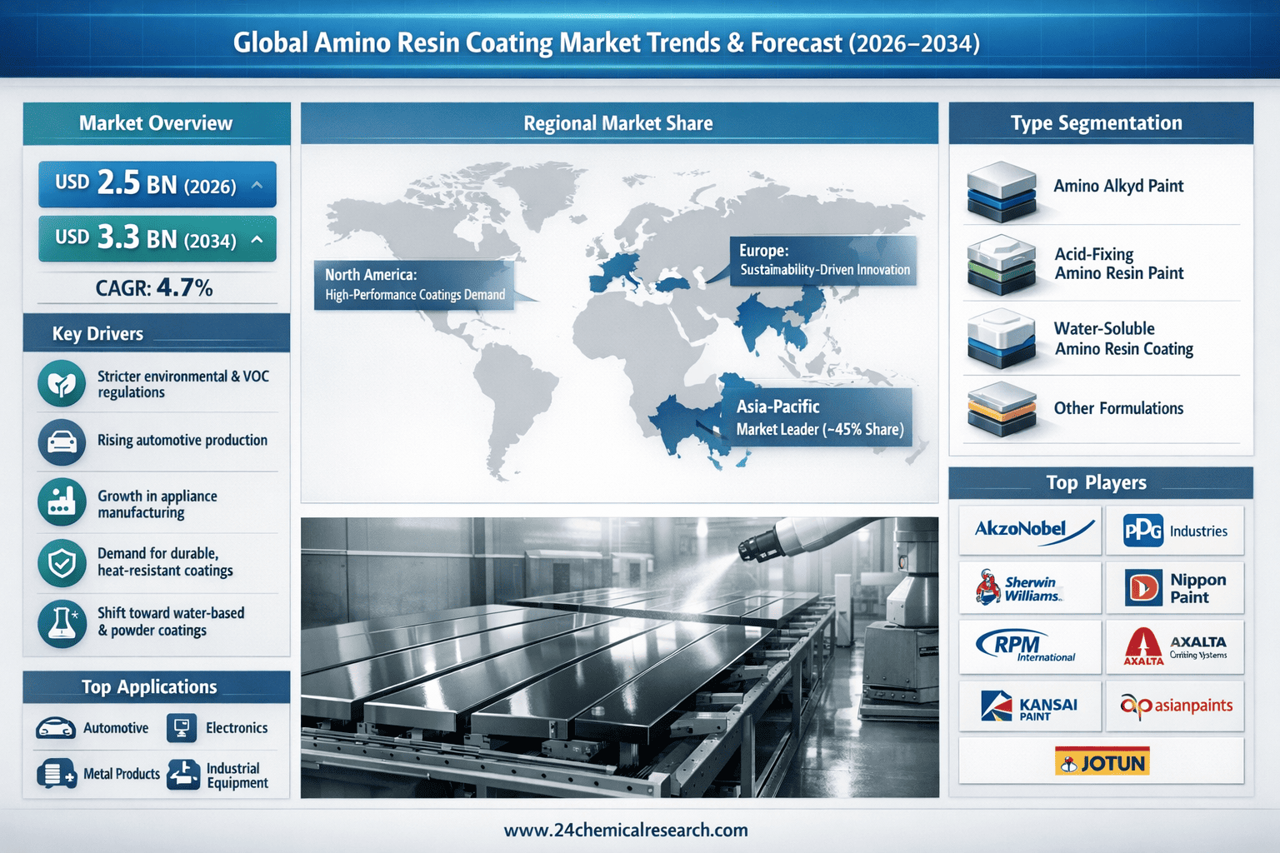Click the factory icon for appliance manufacturing
The height and width of the screenshot is (853, 1280).
tap(62, 502)
